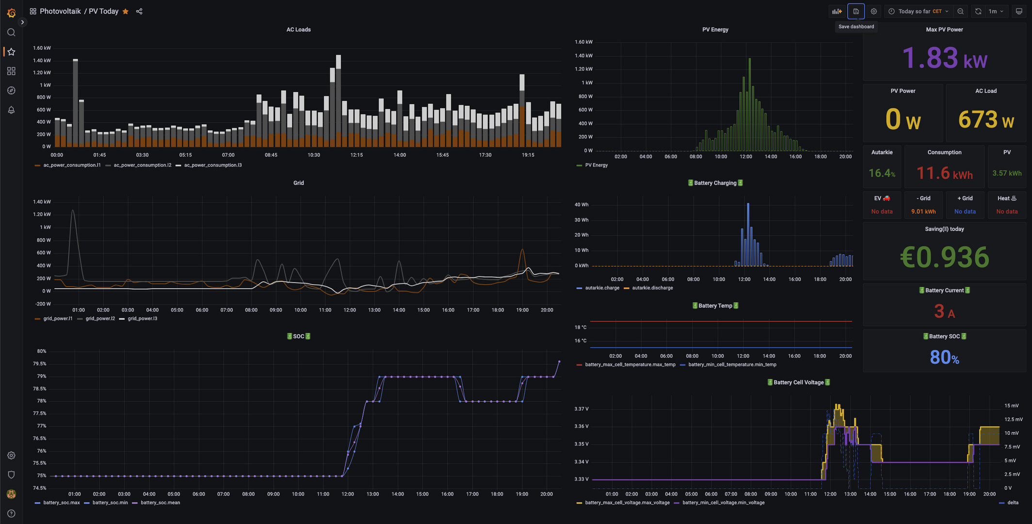
Task: Open the Alerting bell icon
Action: click(11, 110)
